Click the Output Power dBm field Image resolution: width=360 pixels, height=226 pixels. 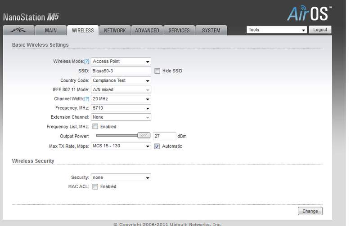[x=164, y=136]
